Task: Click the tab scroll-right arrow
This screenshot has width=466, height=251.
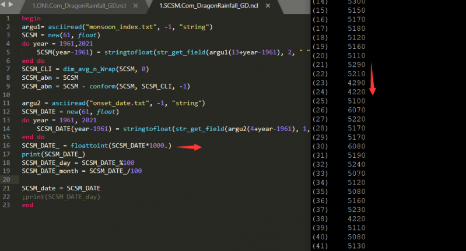Action: [13, 5]
